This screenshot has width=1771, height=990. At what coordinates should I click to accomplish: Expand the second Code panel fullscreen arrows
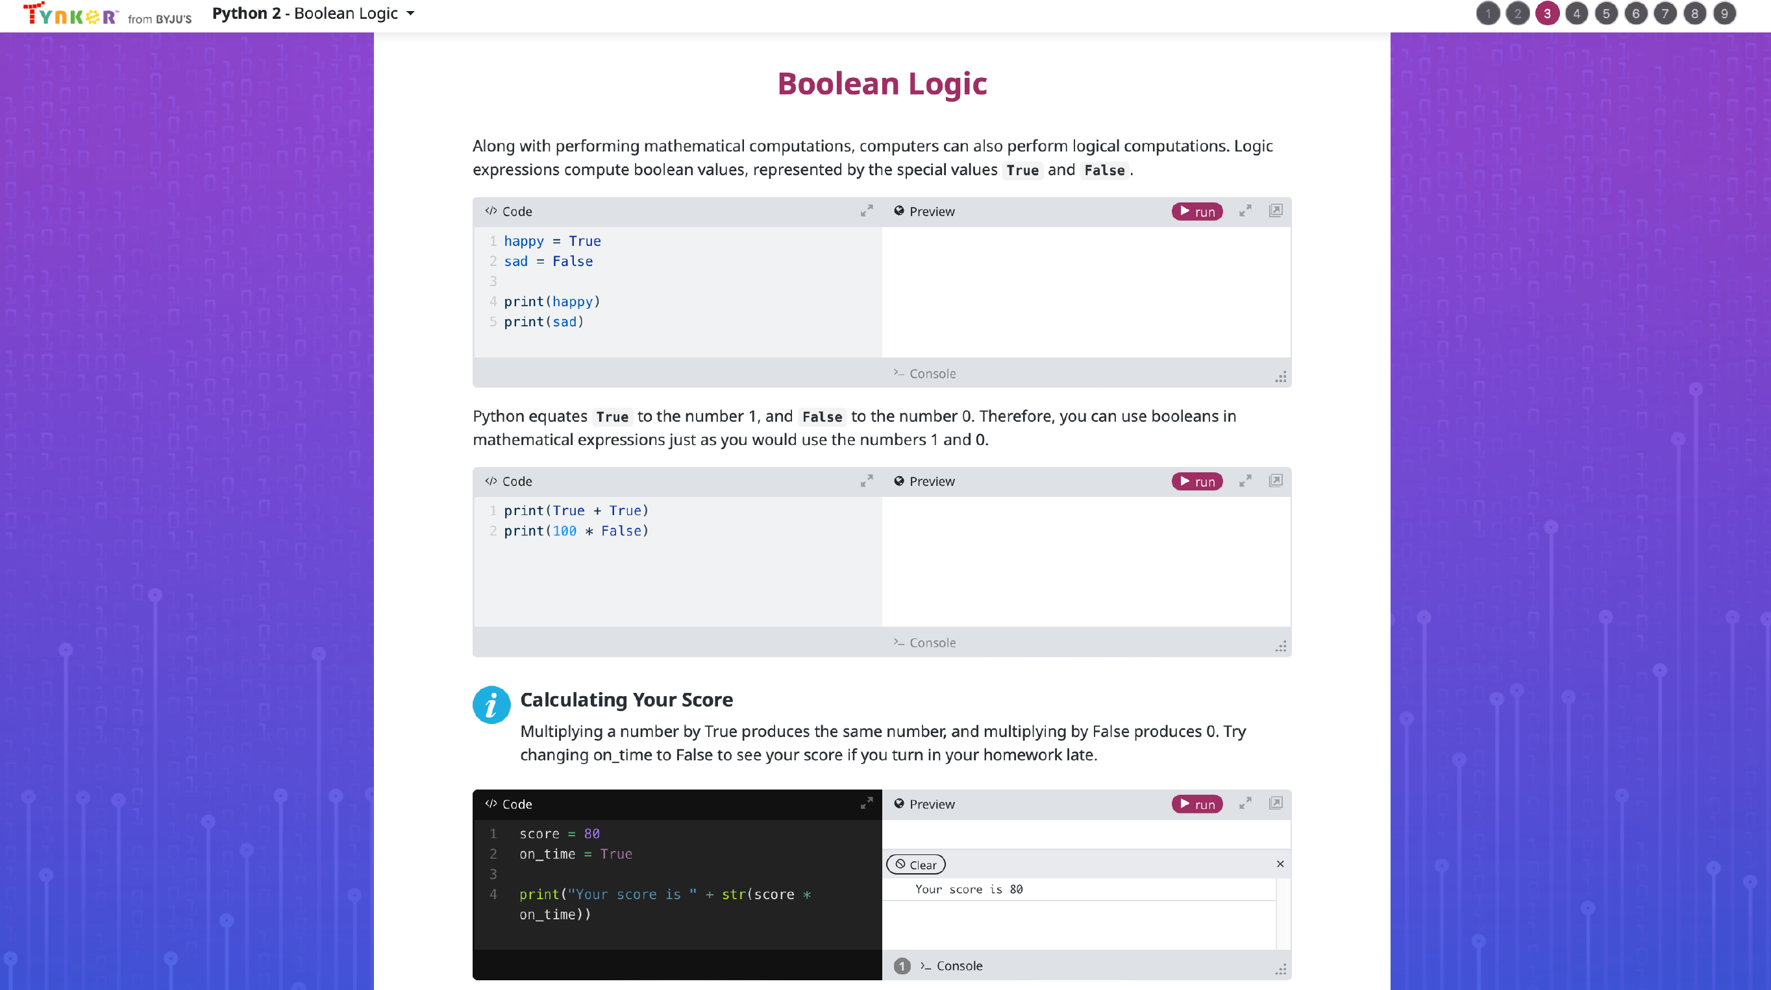coord(866,481)
